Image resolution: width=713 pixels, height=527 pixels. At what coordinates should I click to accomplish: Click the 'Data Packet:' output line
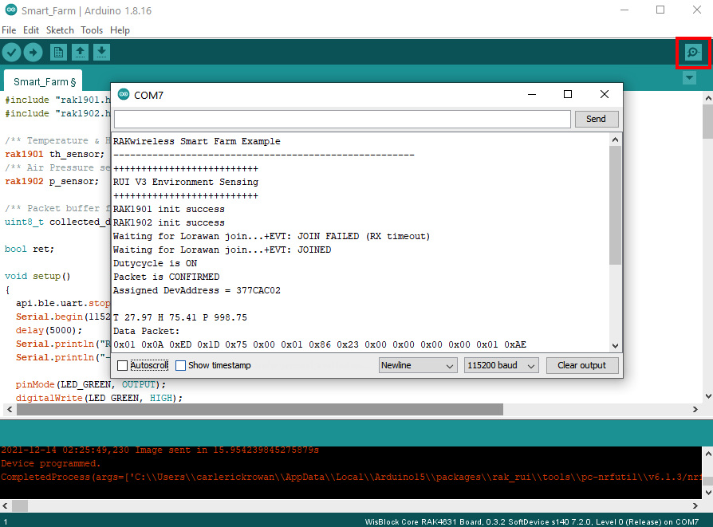147,331
